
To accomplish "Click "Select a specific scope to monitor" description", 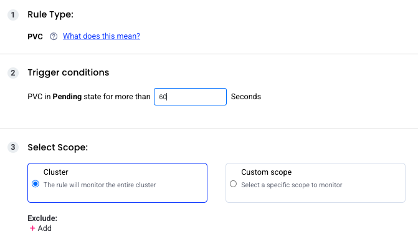I will click(x=292, y=185).
